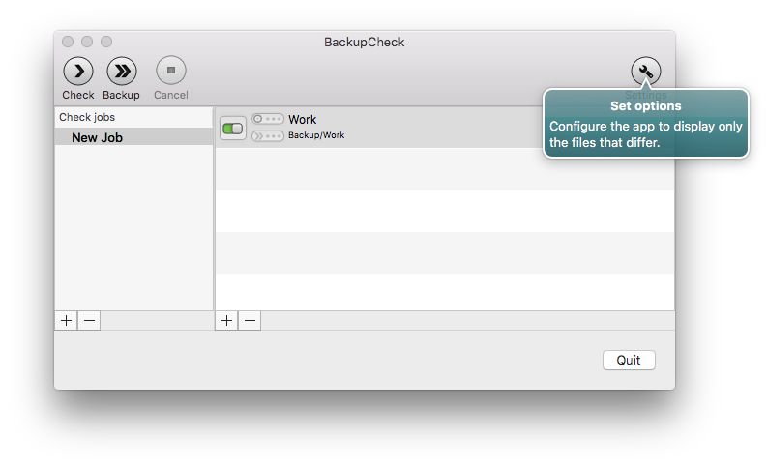Run the Backup toolbar action

(x=122, y=72)
